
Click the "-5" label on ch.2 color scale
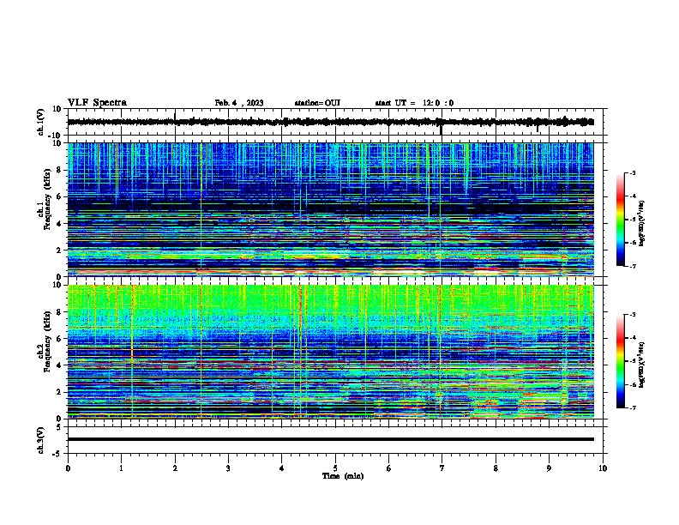coord(632,361)
